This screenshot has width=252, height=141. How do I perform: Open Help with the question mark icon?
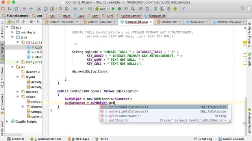[x=183, y=9]
